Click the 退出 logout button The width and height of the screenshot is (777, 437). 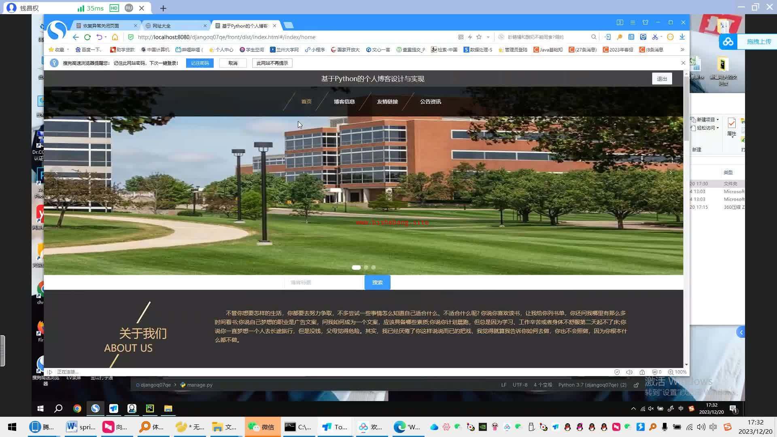[662, 79]
